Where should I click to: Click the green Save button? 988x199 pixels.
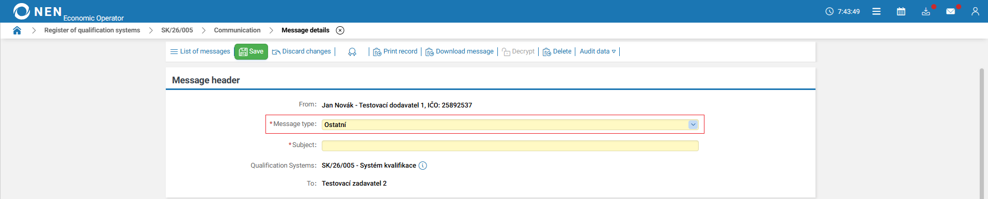tap(251, 51)
